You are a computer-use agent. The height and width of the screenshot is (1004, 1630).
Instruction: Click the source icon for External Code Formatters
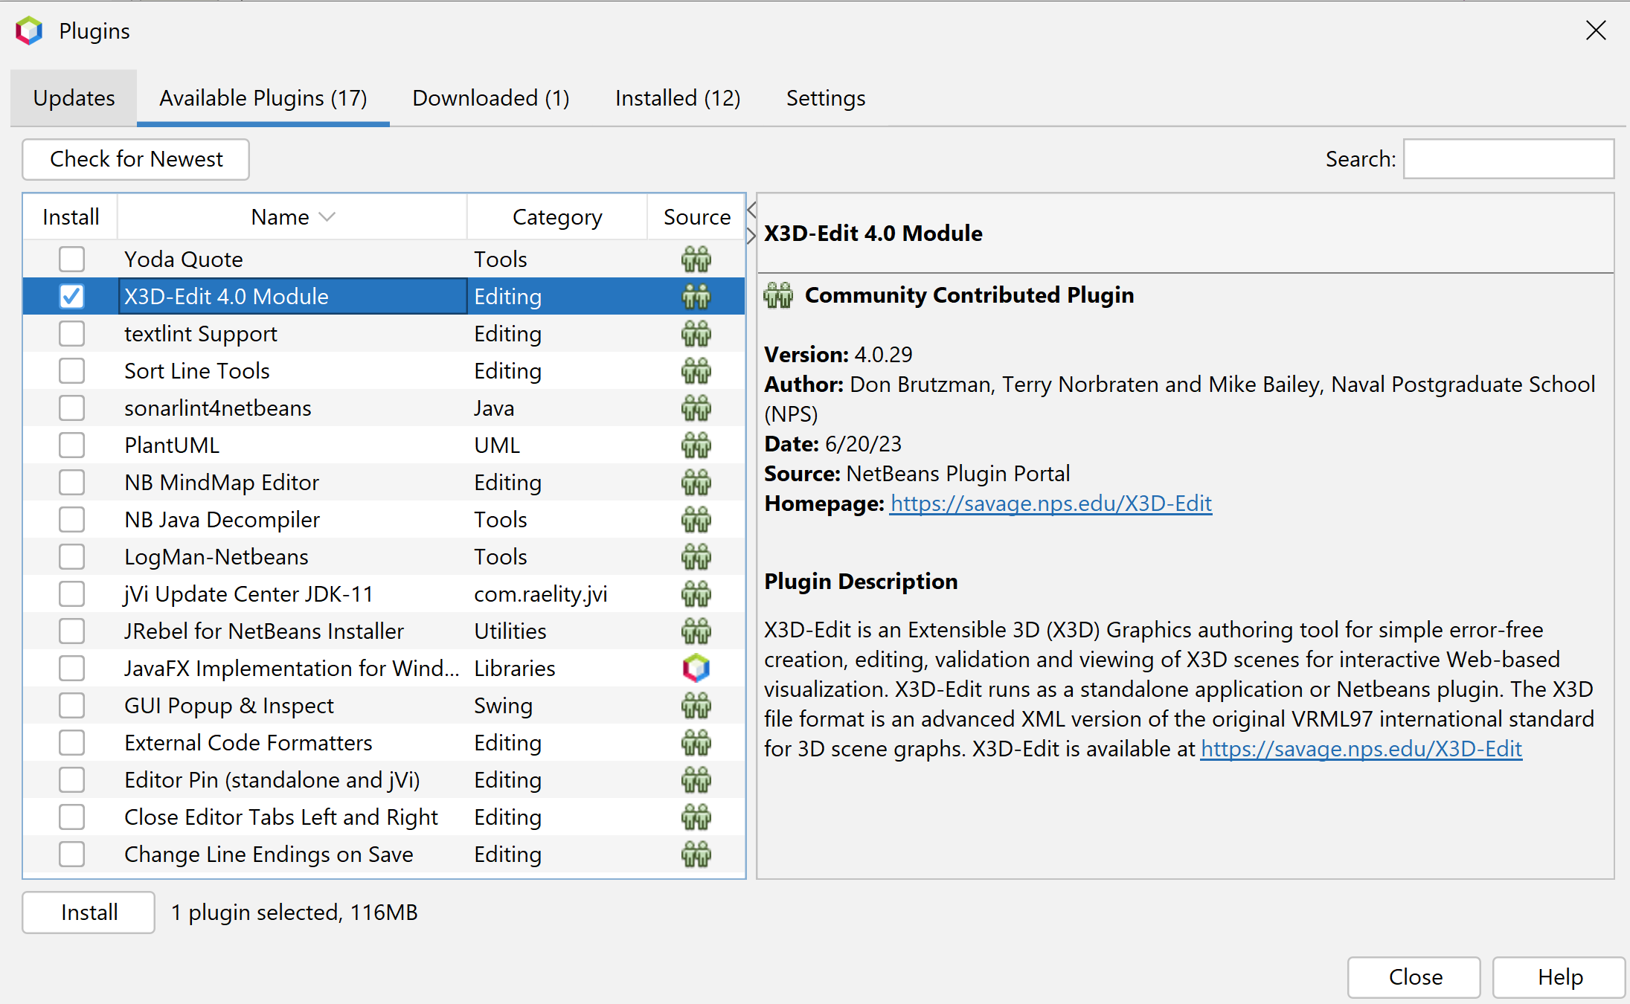(x=696, y=742)
